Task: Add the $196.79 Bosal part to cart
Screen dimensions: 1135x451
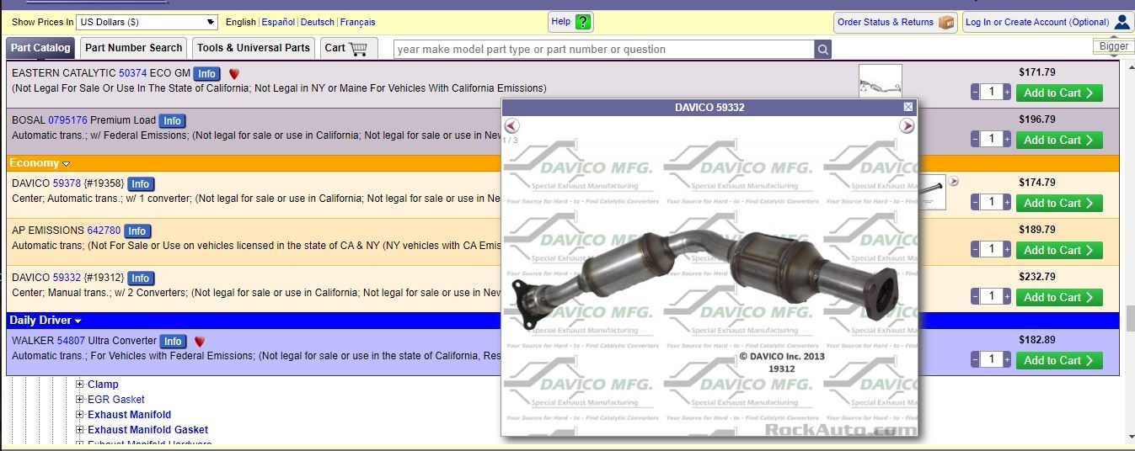Action: pyautogui.click(x=1059, y=140)
